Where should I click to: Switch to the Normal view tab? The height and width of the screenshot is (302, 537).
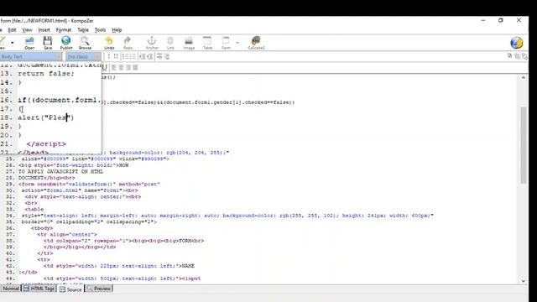point(11,289)
